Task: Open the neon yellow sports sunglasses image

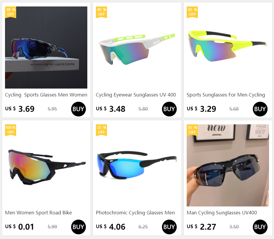Action: (228, 48)
